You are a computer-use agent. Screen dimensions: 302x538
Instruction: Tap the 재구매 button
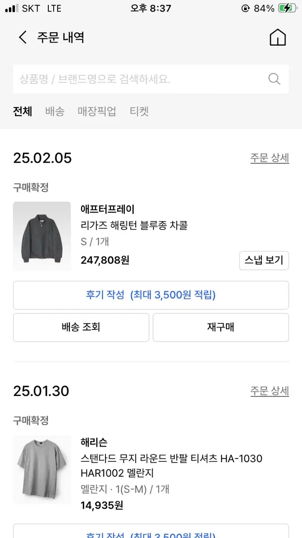click(221, 327)
